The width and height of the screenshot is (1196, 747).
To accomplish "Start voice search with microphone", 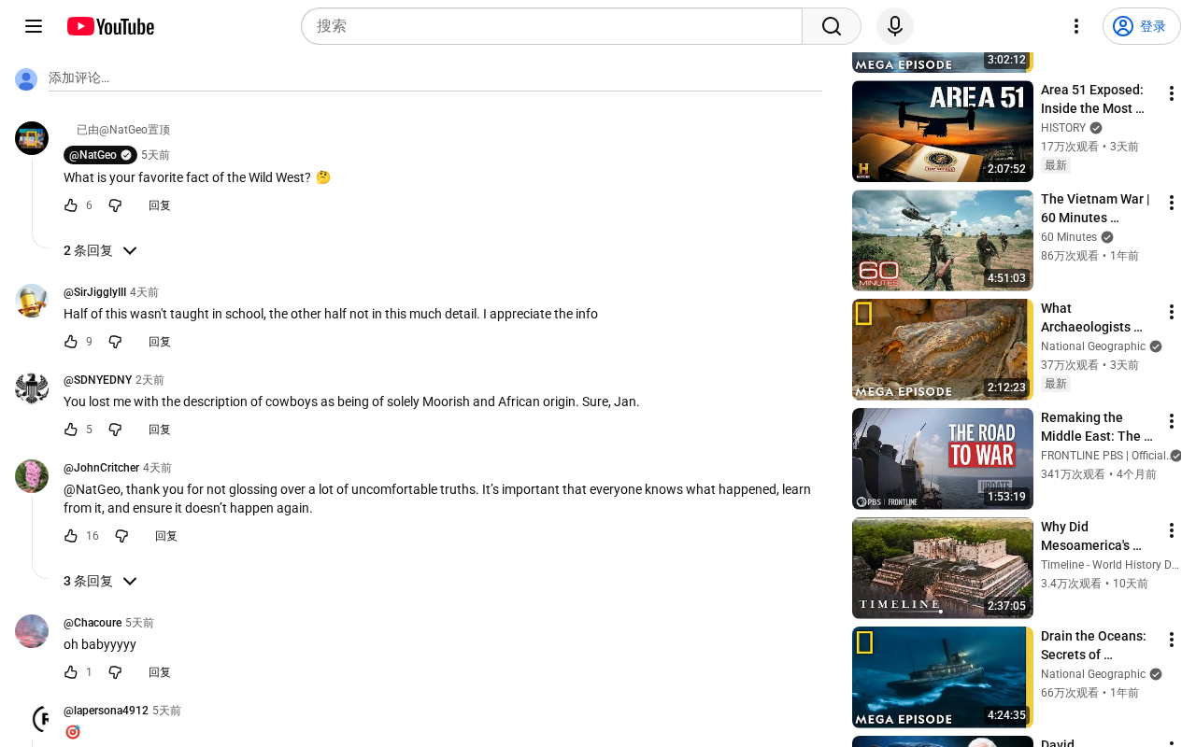I will pyautogui.click(x=895, y=26).
